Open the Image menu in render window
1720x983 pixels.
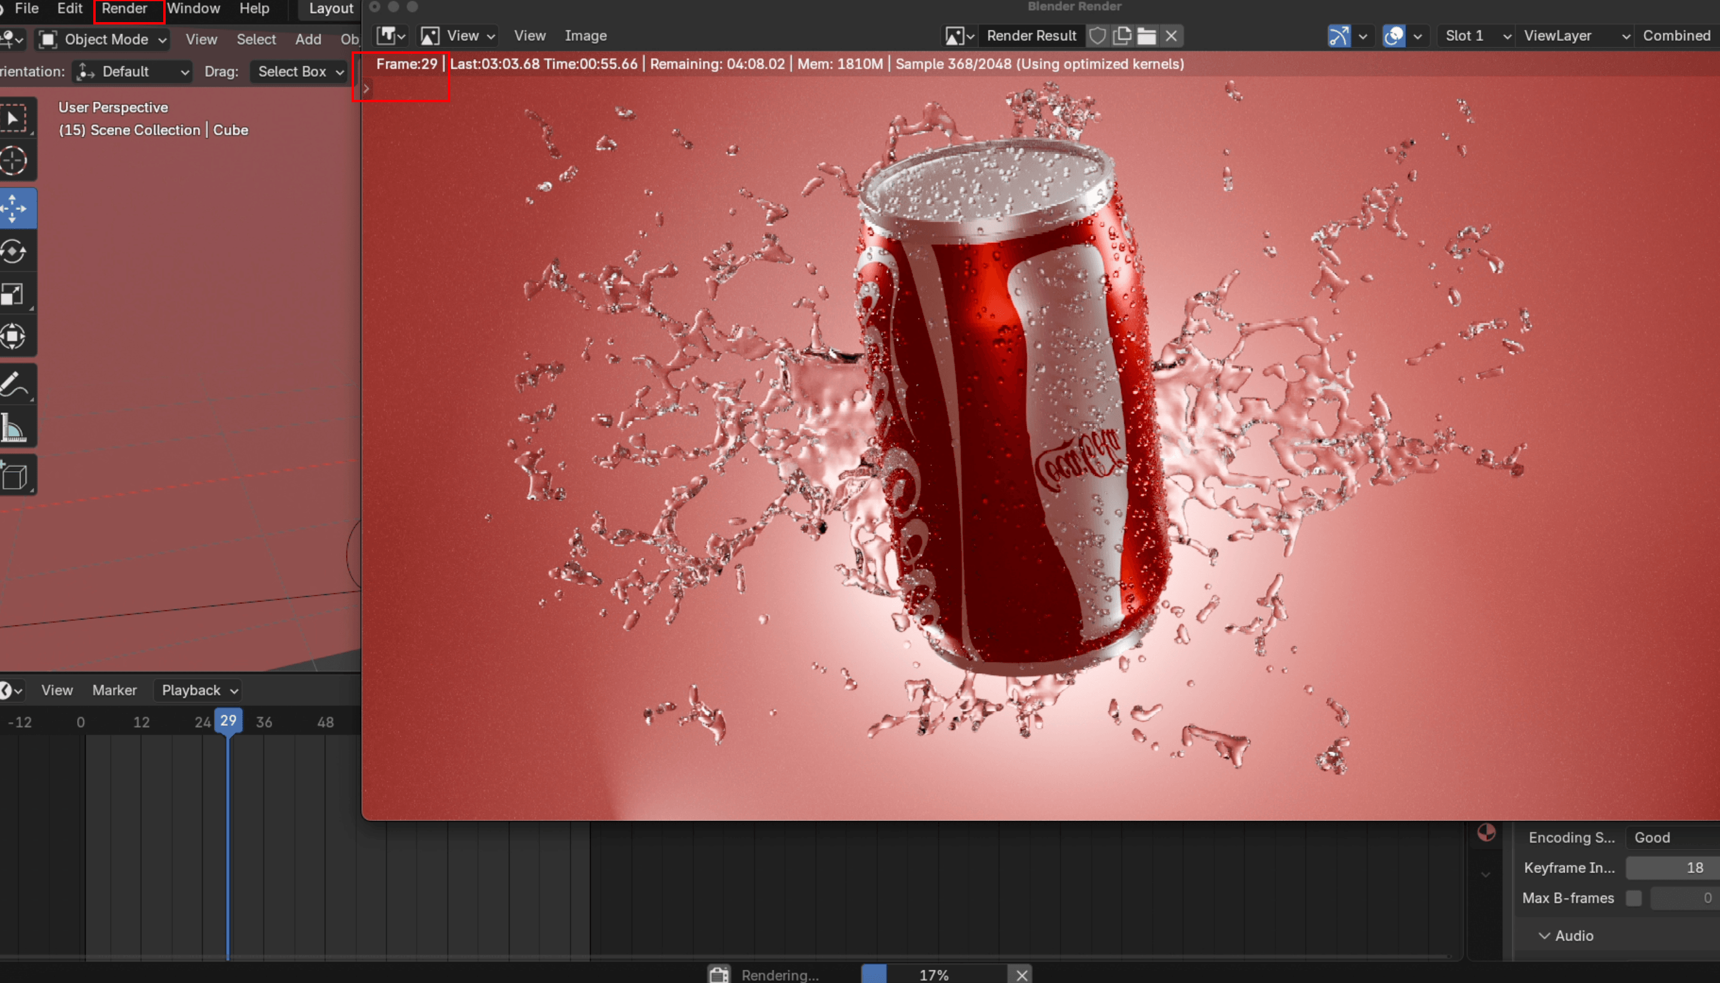pyautogui.click(x=585, y=36)
